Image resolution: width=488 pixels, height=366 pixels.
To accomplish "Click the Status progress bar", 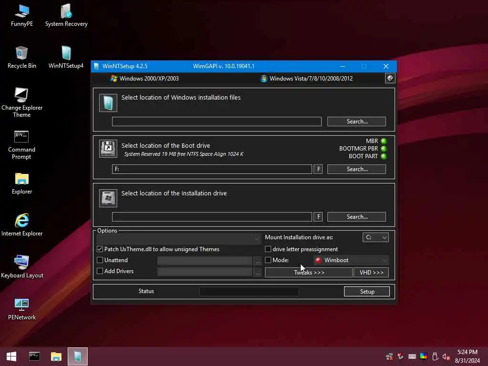I will click(249, 291).
